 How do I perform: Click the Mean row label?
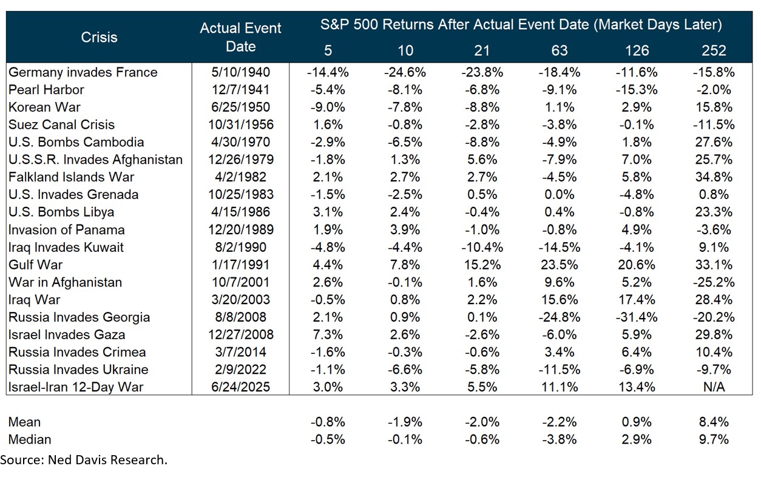[25, 422]
